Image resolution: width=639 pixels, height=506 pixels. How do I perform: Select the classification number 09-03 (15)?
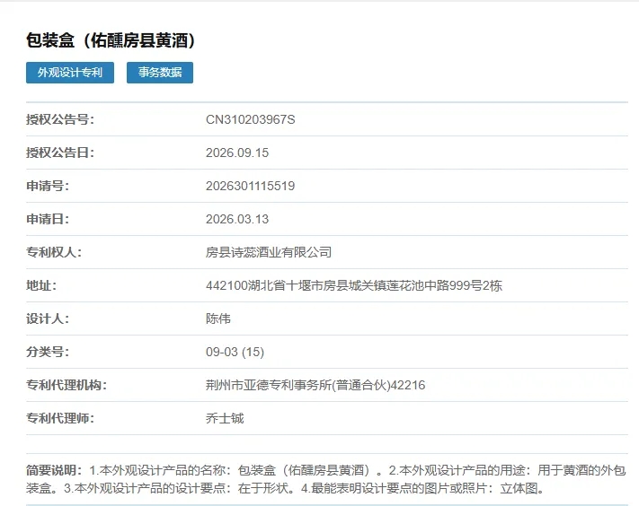pyautogui.click(x=235, y=352)
